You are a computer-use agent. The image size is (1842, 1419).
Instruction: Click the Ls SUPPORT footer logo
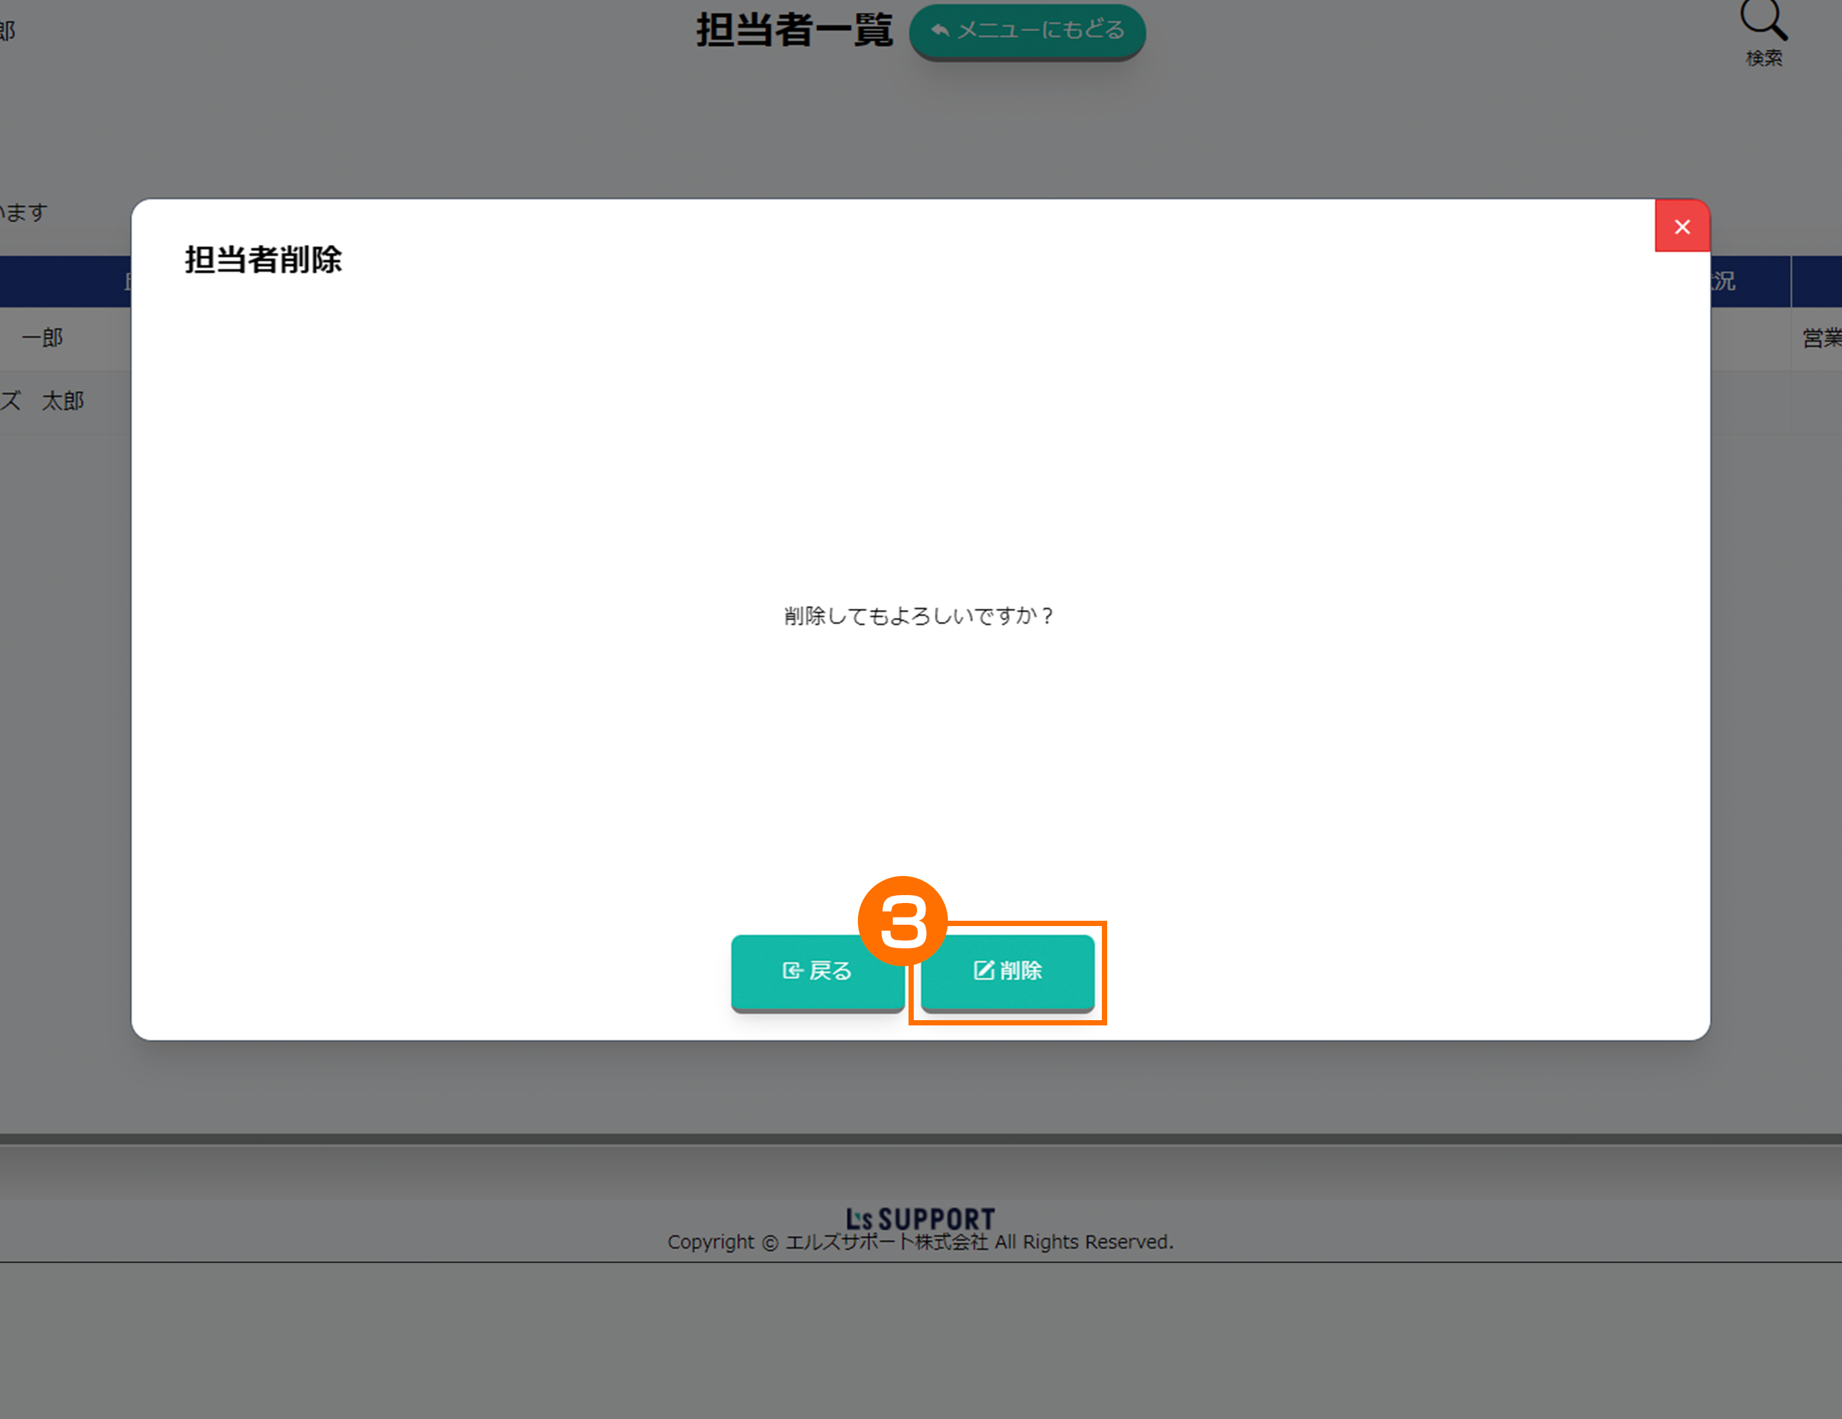point(920,1218)
